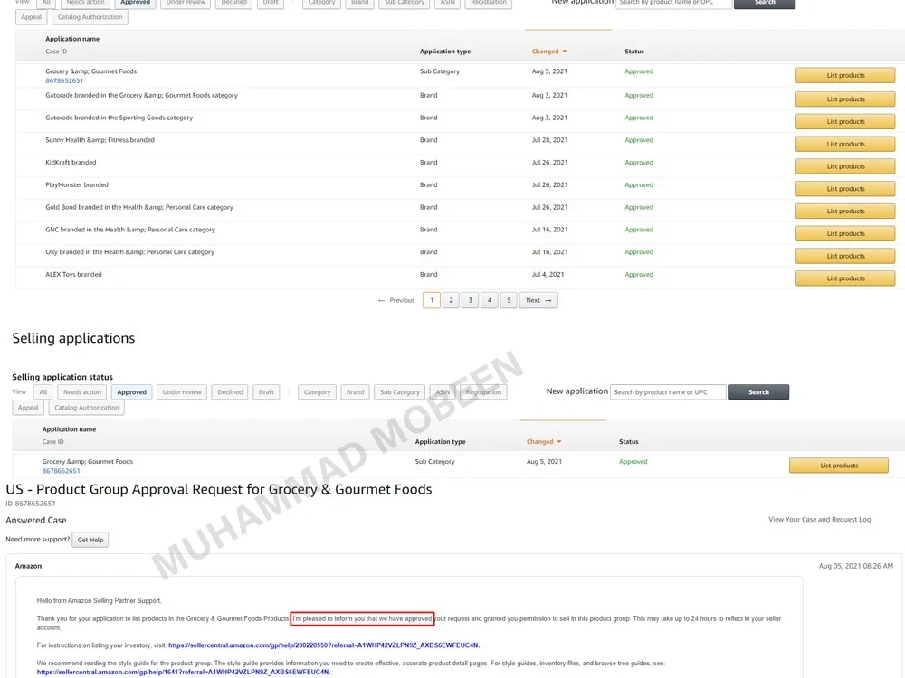905x678 pixels.
Task: Go to page 4 of applications
Action: point(490,300)
